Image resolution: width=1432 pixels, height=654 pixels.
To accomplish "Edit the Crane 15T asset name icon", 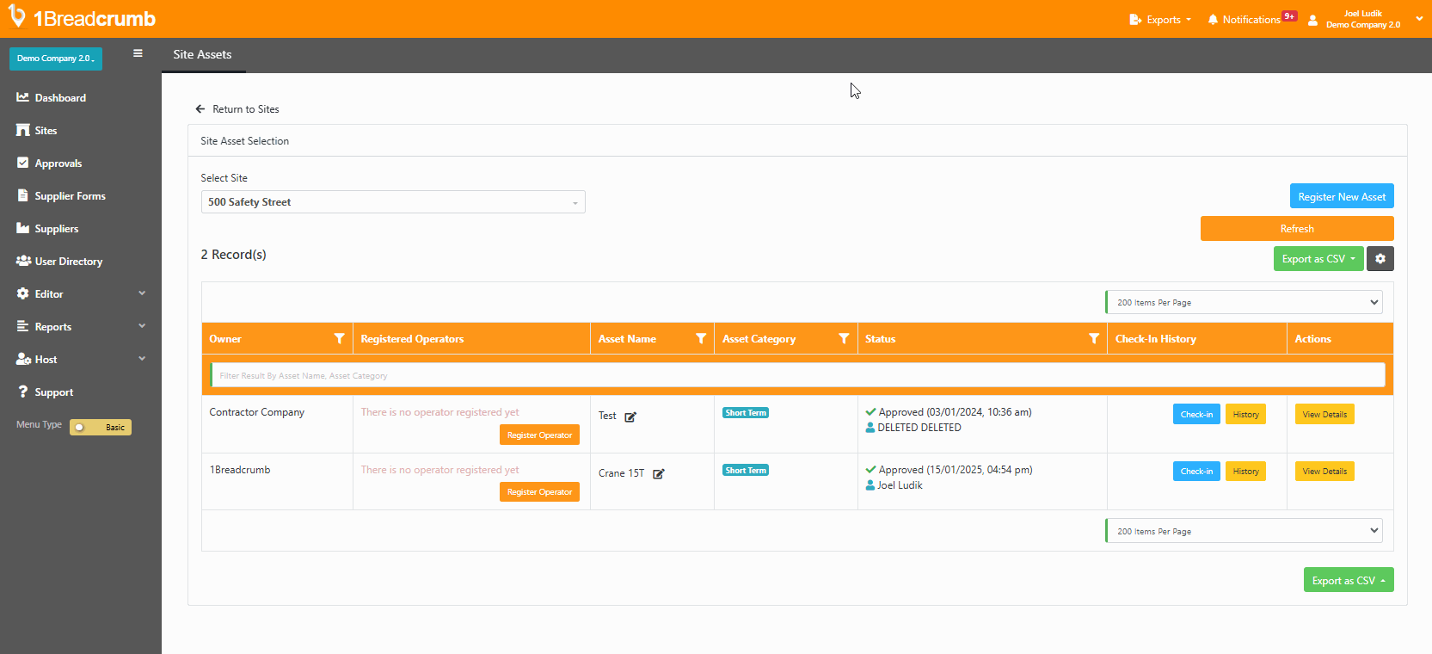I will click(x=659, y=474).
